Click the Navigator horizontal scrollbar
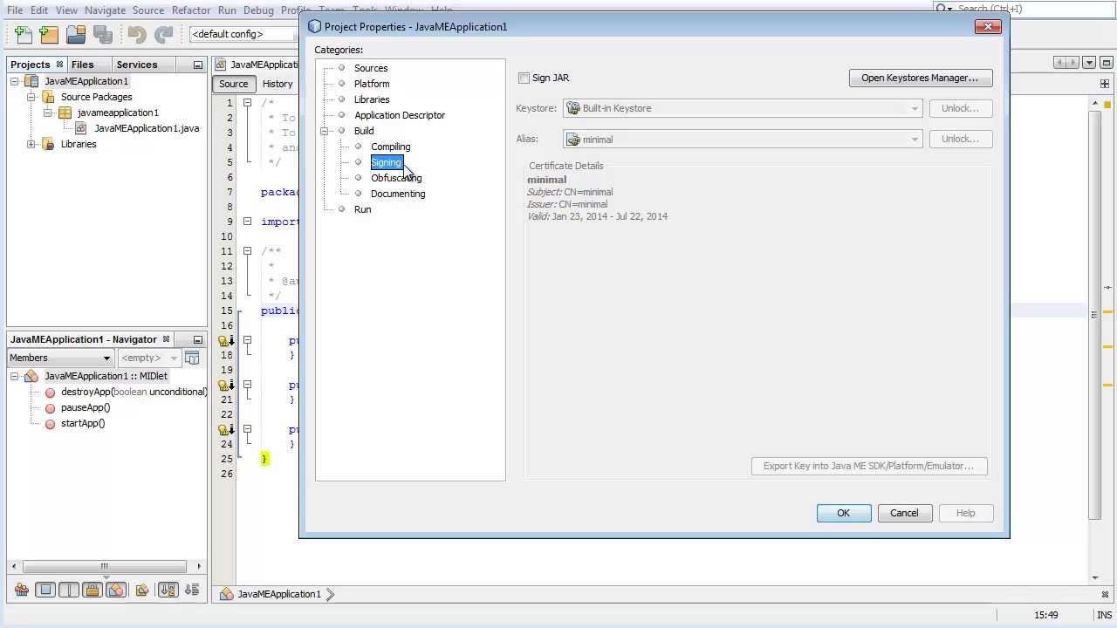The width and height of the screenshot is (1117, 628). click(x=106, y=566)
